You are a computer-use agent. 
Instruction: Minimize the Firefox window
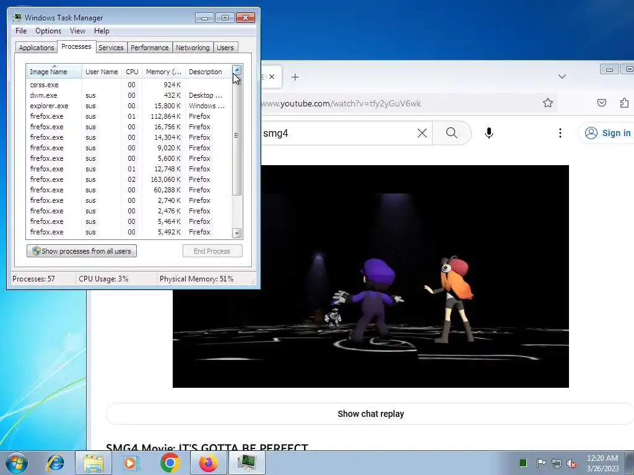click(609, 69)
